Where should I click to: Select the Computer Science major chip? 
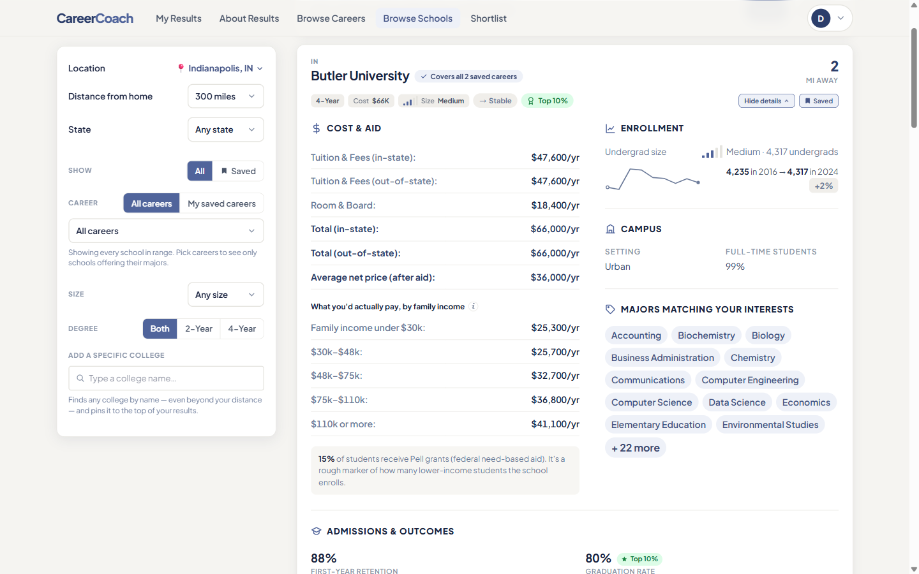[652, 402]
